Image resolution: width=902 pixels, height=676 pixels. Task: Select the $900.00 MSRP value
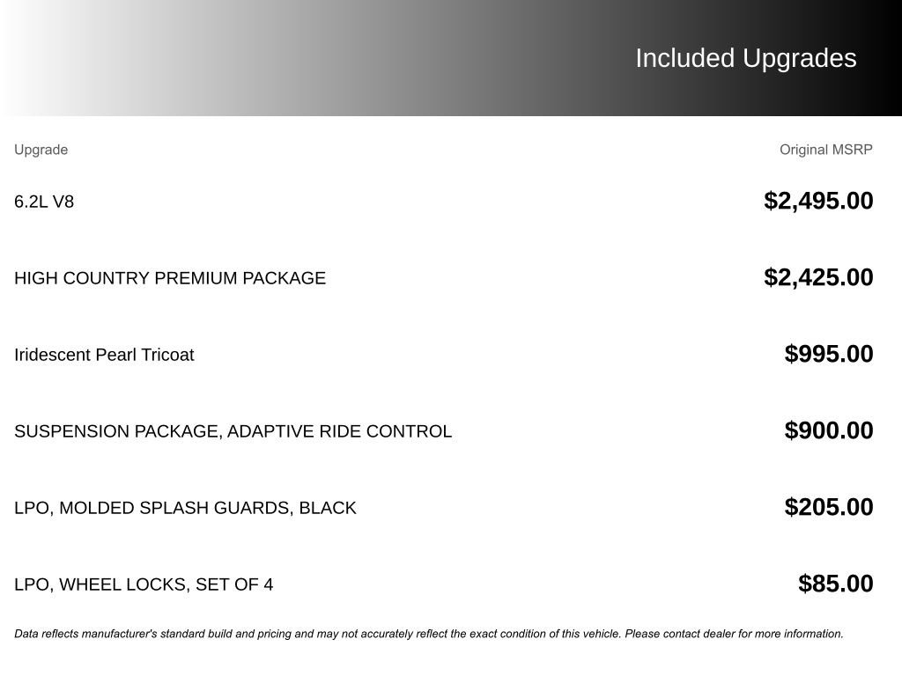(x=829, y=430)
